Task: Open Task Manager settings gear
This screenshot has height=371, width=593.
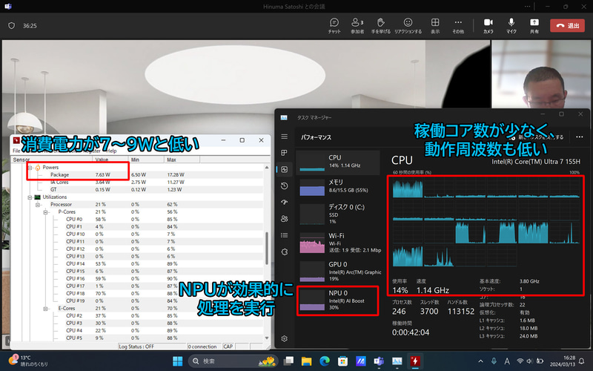Action: click(x=285, y=339)
